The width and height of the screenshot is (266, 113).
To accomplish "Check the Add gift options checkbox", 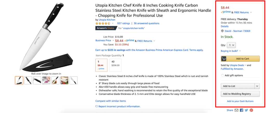I will tap(222, 75).
